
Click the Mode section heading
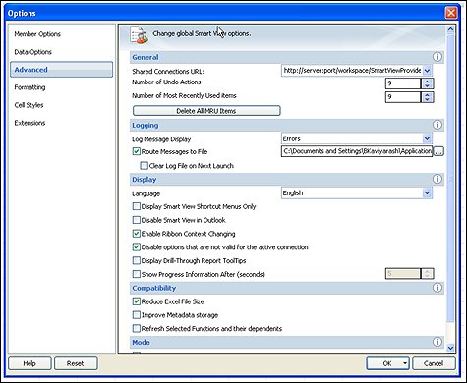(141, 343)
